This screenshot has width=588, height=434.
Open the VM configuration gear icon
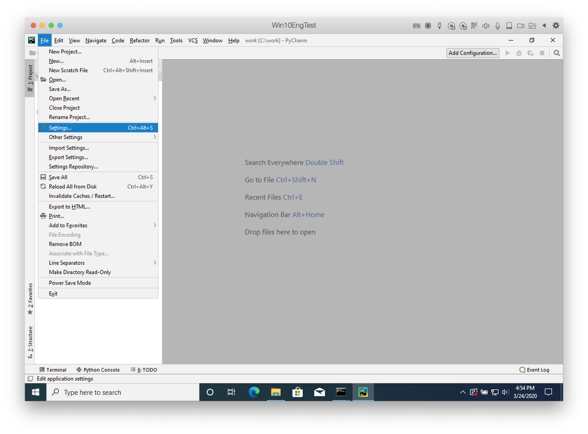556,25
